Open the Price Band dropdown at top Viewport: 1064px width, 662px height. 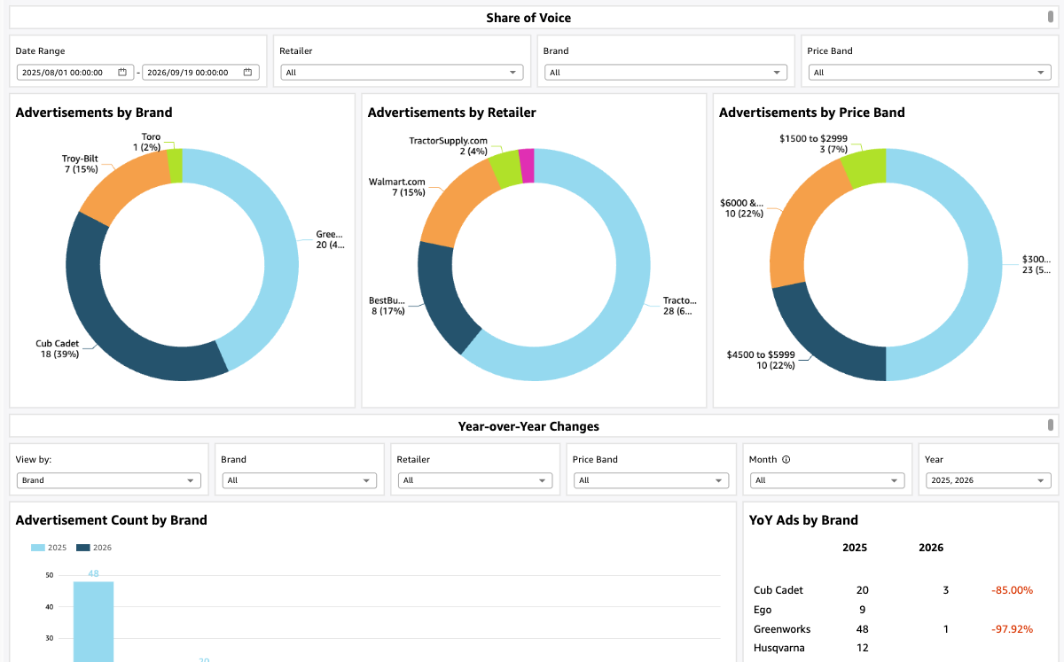coord(929,73)
